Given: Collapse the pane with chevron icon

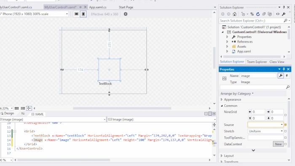Looking at the screenshot, I should click(x=214, y=114).
